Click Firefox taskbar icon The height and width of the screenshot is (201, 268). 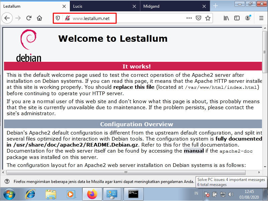point(92,194)
